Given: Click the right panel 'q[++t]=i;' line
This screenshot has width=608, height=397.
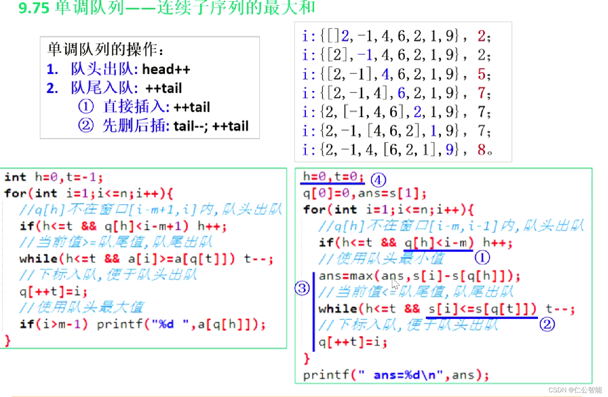Looking at the screenshot, I should (x=353, y=342).
